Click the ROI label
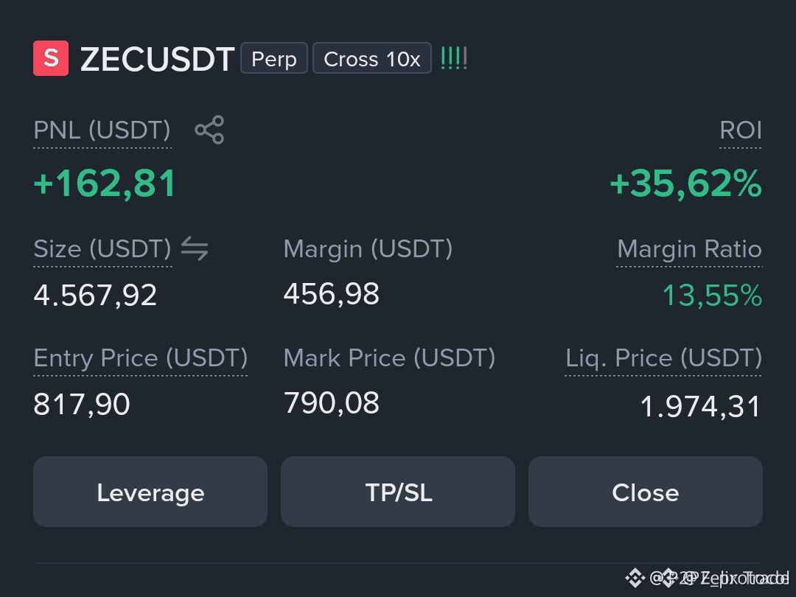Viewport: 796px width, 597px height. coord(741,130)
